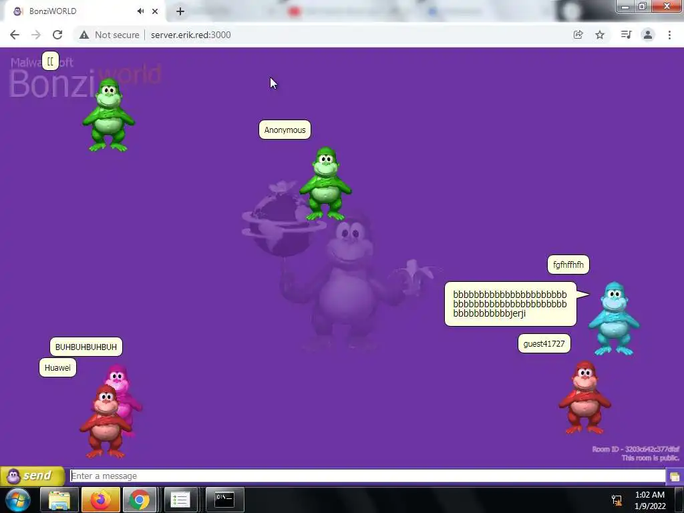This screenshot has height=513, width=684.
Task: Open the Chrome three-dot menu
Action: point(669,35)
